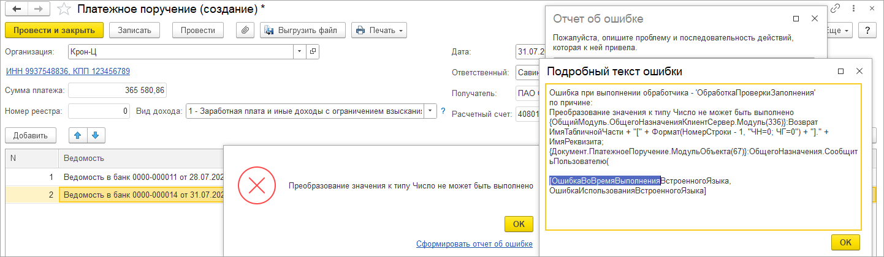Confirm the error message with OK
The width and height of the screenshot is (884, 257).
(x=519, y=224)
